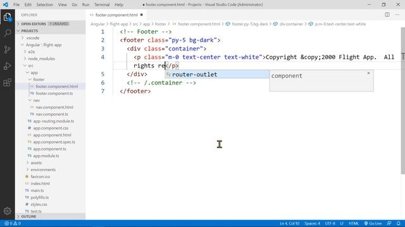This screenshot has height=227, width=405.
Task: Open the Go menu
Action: point(75,4)
